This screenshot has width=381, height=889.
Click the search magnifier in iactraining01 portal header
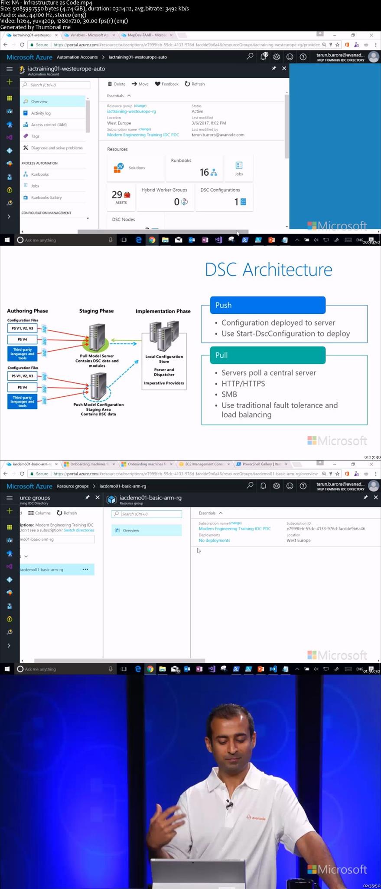coord(250,56)
